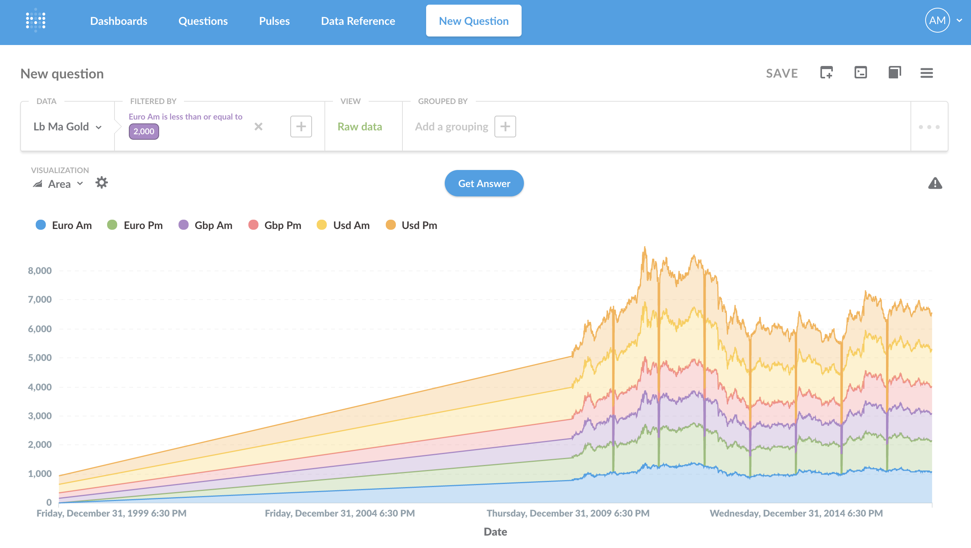Click the add grouping plus button

click(x=505, y=127)
